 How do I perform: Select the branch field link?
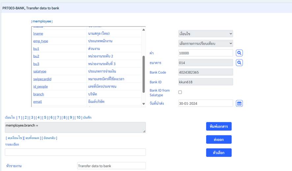[x=39, y=94]
